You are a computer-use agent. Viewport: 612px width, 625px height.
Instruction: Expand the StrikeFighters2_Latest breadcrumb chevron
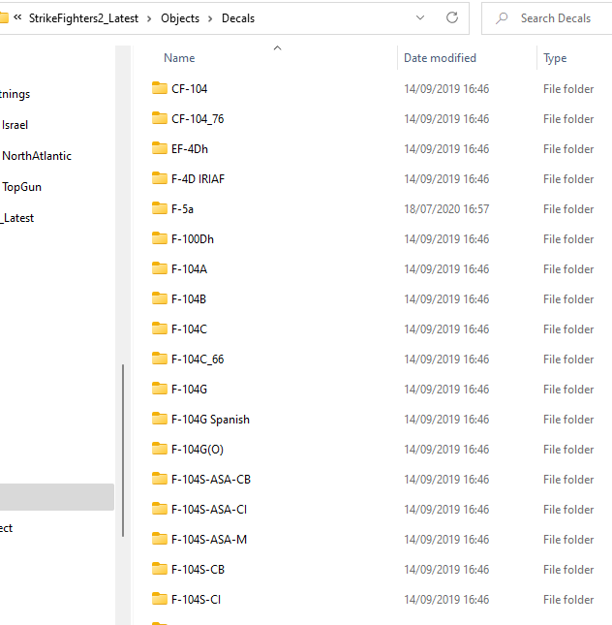149,18
